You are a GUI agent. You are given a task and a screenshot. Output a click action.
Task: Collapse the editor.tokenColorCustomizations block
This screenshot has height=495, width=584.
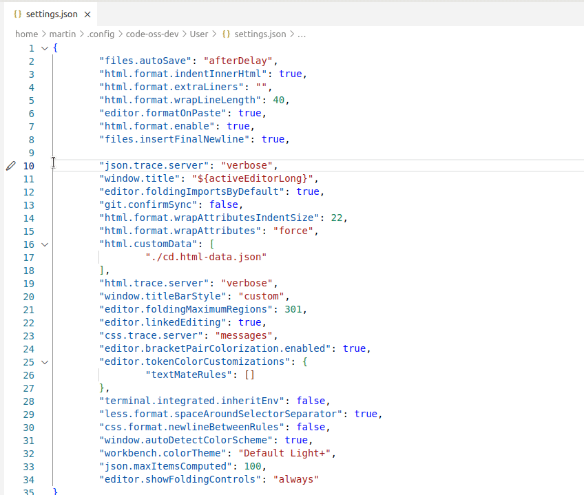pyautogui.click(x=44, y=361)
